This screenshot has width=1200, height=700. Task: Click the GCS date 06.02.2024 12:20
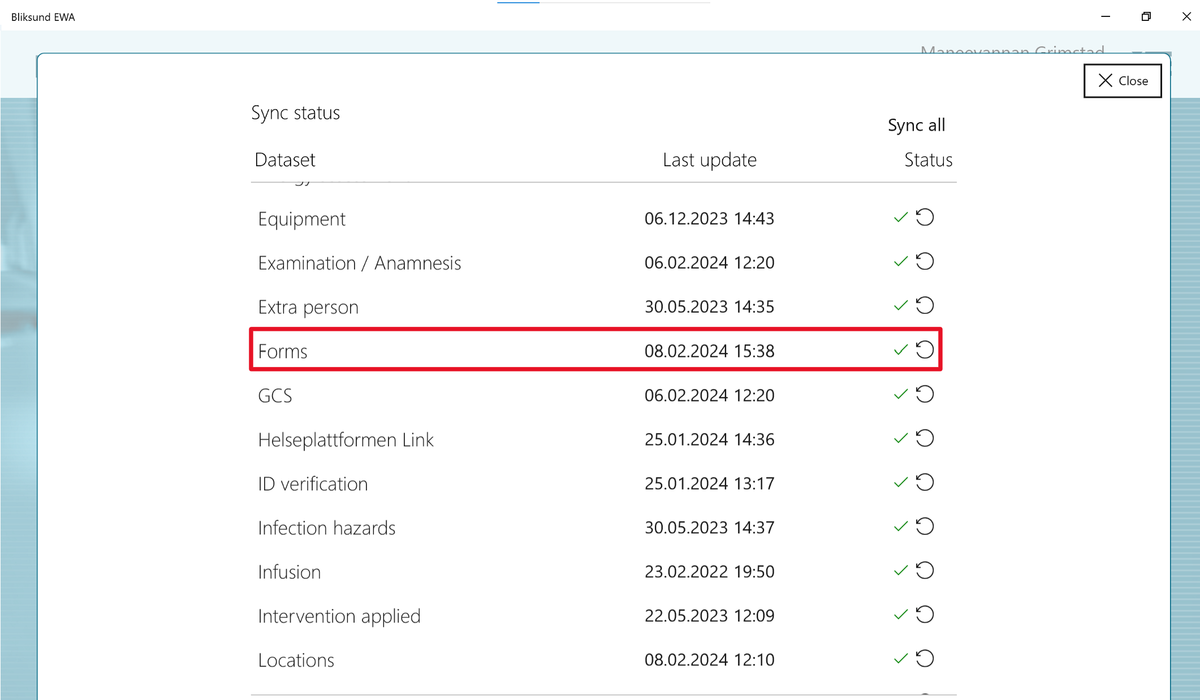click(709, 395)
